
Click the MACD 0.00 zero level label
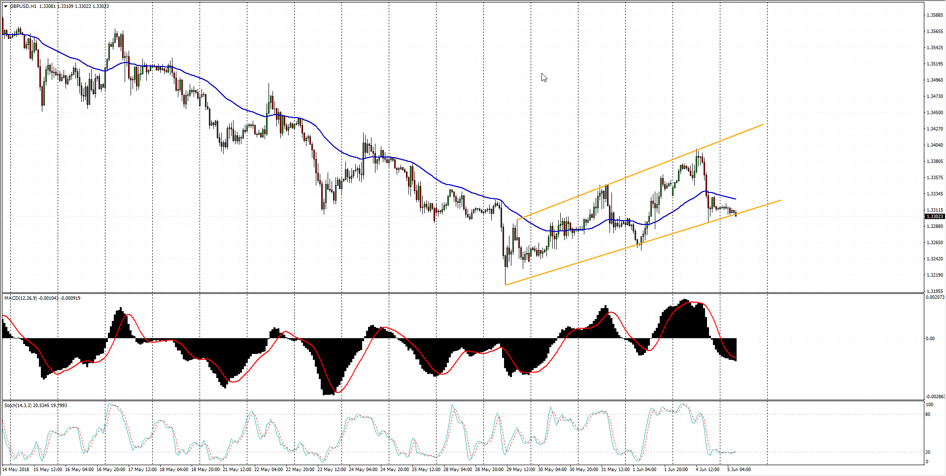pos(930,339)
